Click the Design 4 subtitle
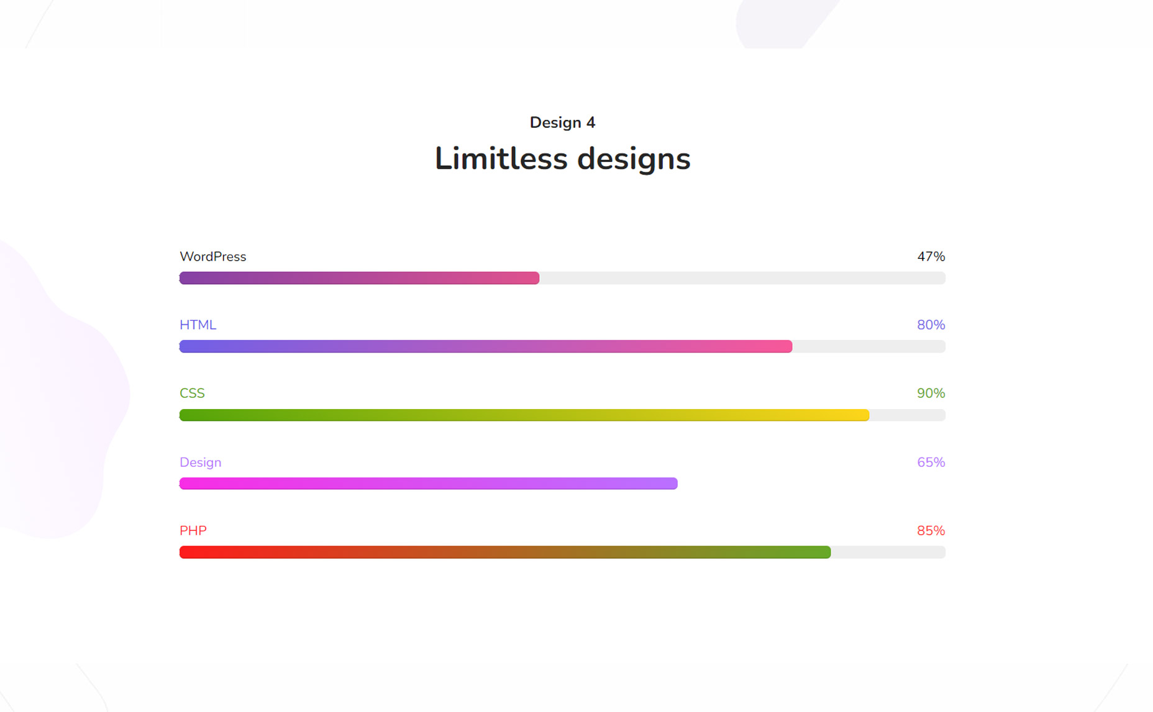Screen dimensions: 1153x712 click(562, 122)
